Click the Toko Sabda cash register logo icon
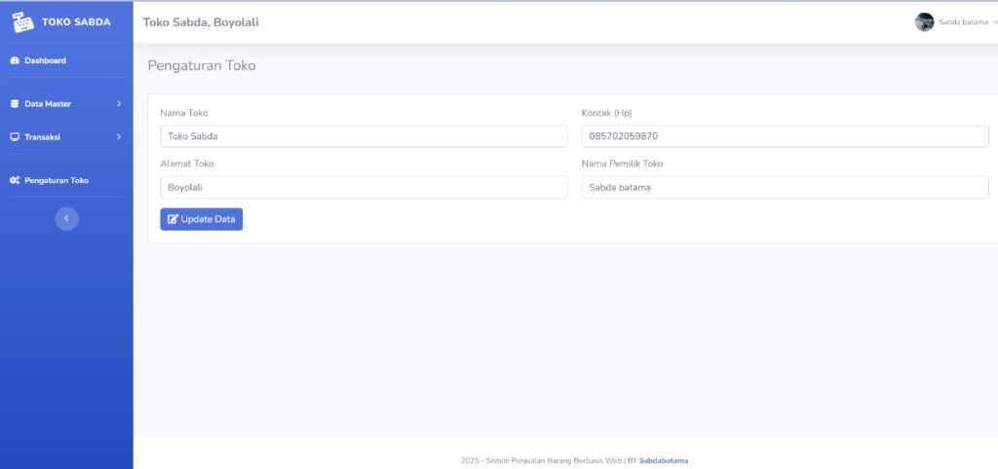Screen dimensions: 998x469 (x=23, y=22)
